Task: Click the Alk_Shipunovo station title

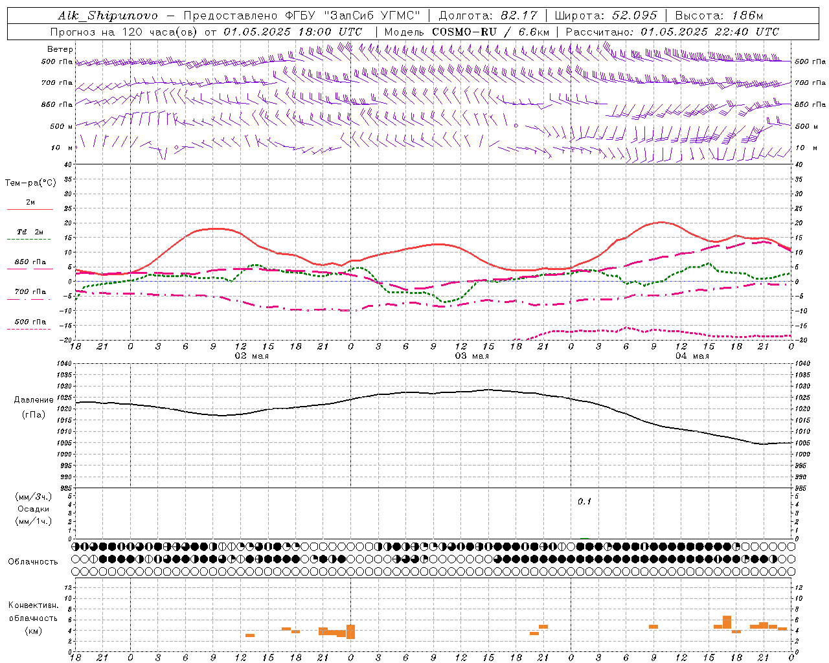Action: click(x=108, y=16)
